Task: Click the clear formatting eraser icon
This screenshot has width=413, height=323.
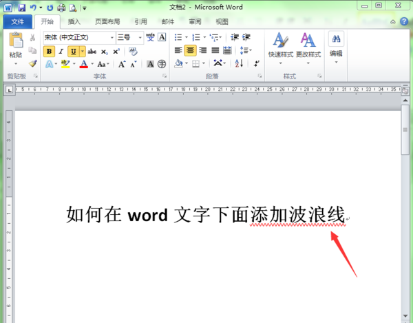Action: [x=133, y=52]
